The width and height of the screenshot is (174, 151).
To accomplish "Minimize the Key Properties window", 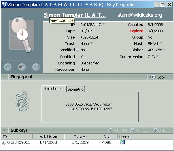I will click(157, 5).
